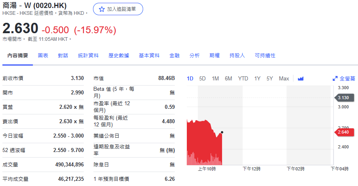Select the 1D chart range
358x186 pixels.
190,78
